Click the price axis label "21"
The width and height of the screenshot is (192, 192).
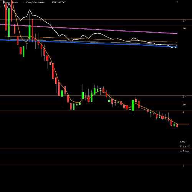(x=184, y=21)
